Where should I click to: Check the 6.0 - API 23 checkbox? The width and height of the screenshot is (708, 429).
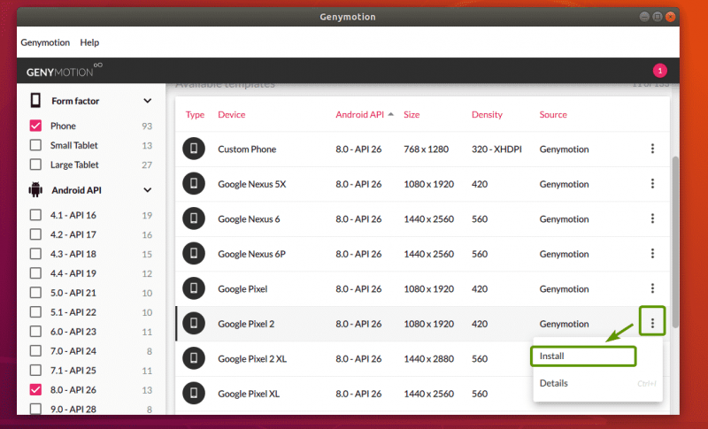[x=35, y=331]
